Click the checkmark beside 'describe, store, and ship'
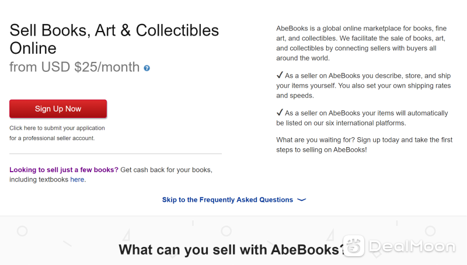Image resolution: width=467 pixels, height=265 pixels. pos(280,75)
